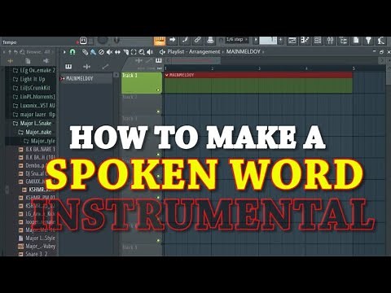Collapse the 'Major..tyle' subfolder
The width and height of the screenshot is (391, 293).
[40, 141]
